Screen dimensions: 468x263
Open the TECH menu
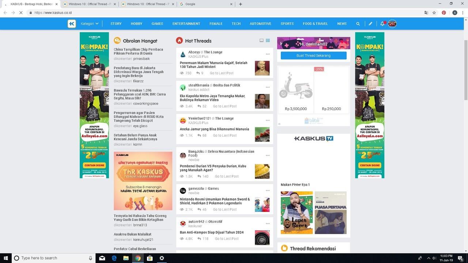[x=236, y=24]
